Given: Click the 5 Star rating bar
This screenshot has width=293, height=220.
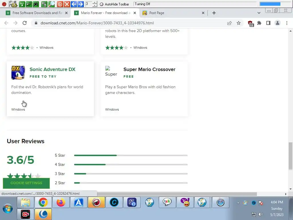Looking at the screenshot, I should pyautogui.click(x=131, y=156).
